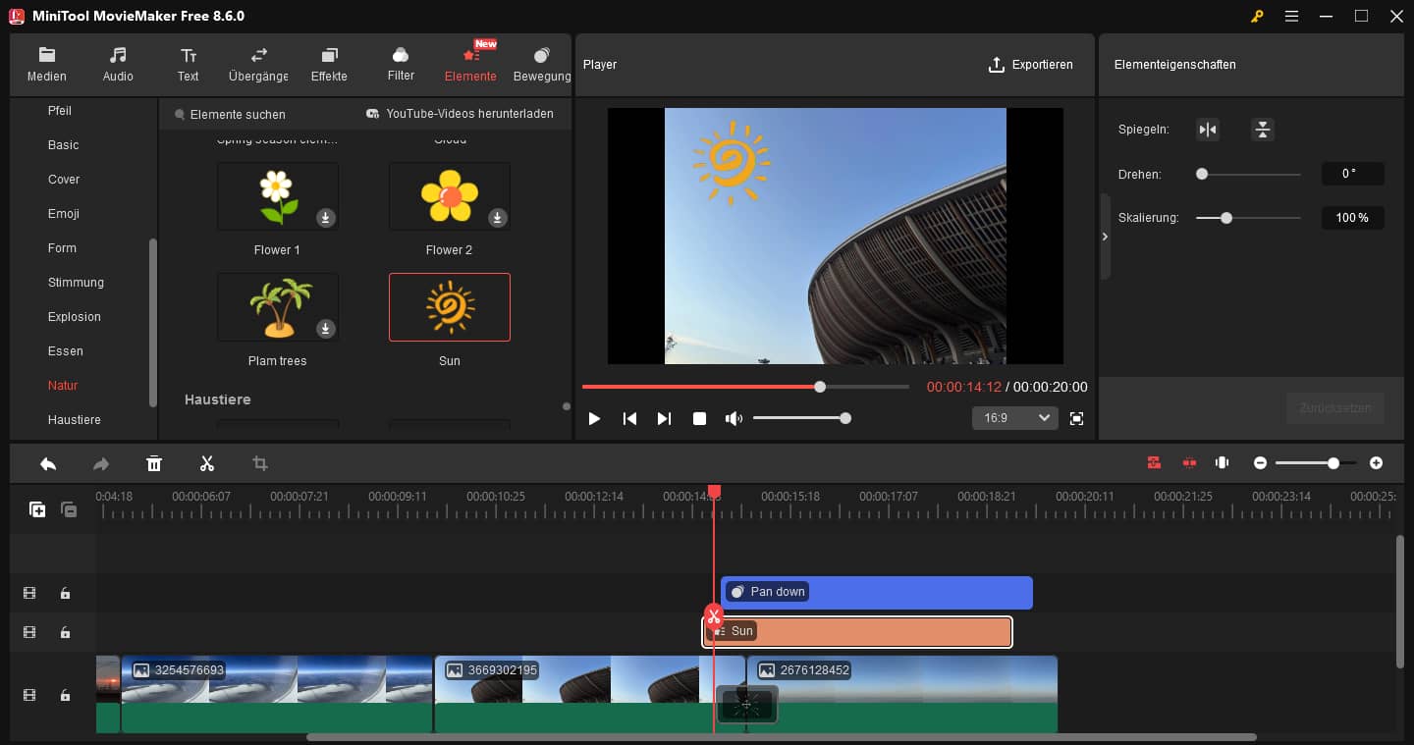Enter fullscreen preview mode
1414x745 pixels.
click(x=1076, y=418)
